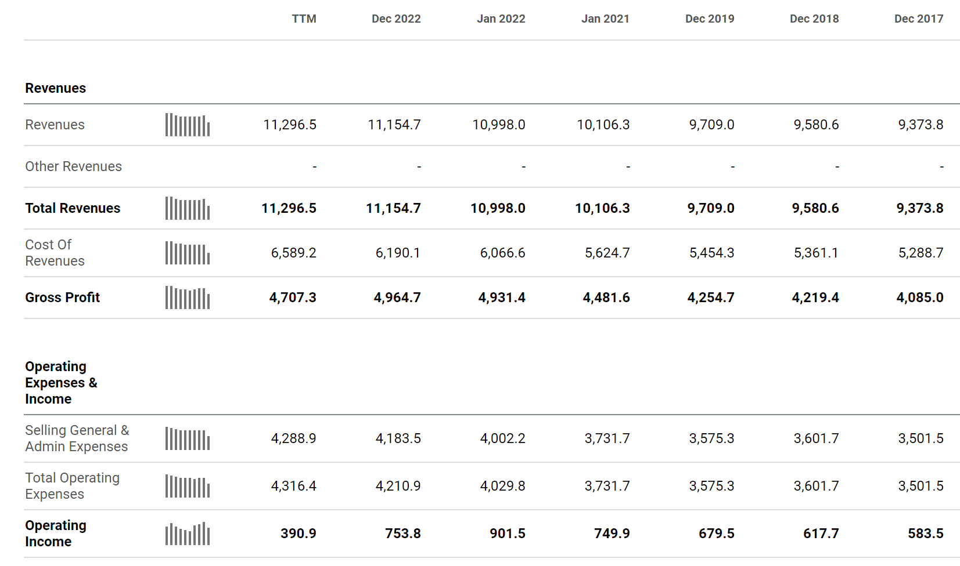Open the Total Revenues mini bar chart
The image size is (960, 566).
click(x=187, y=209)
